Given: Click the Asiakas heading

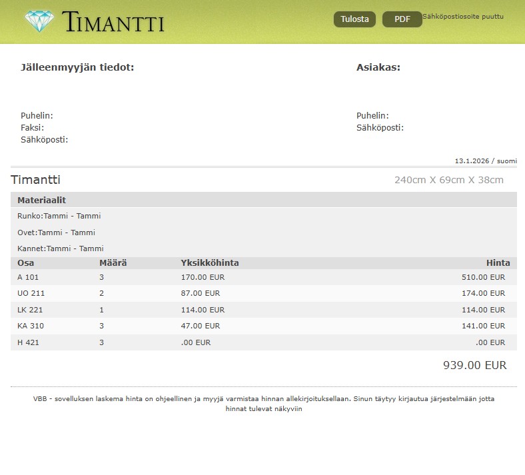Looking at the screenshot, I should point(378,67).
